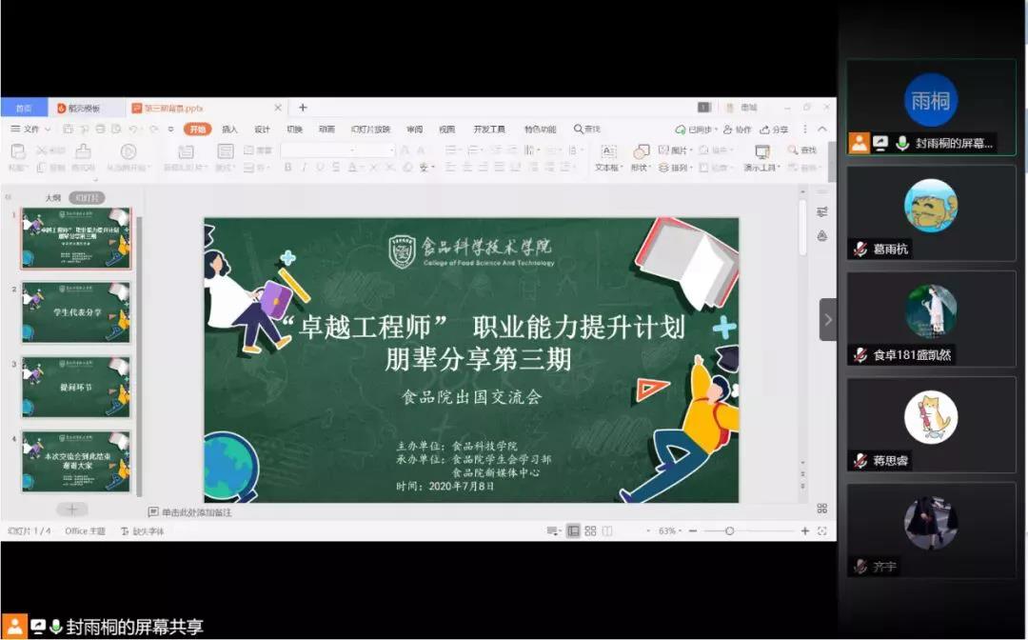Click the zoom slider handle in status bar

729,530
